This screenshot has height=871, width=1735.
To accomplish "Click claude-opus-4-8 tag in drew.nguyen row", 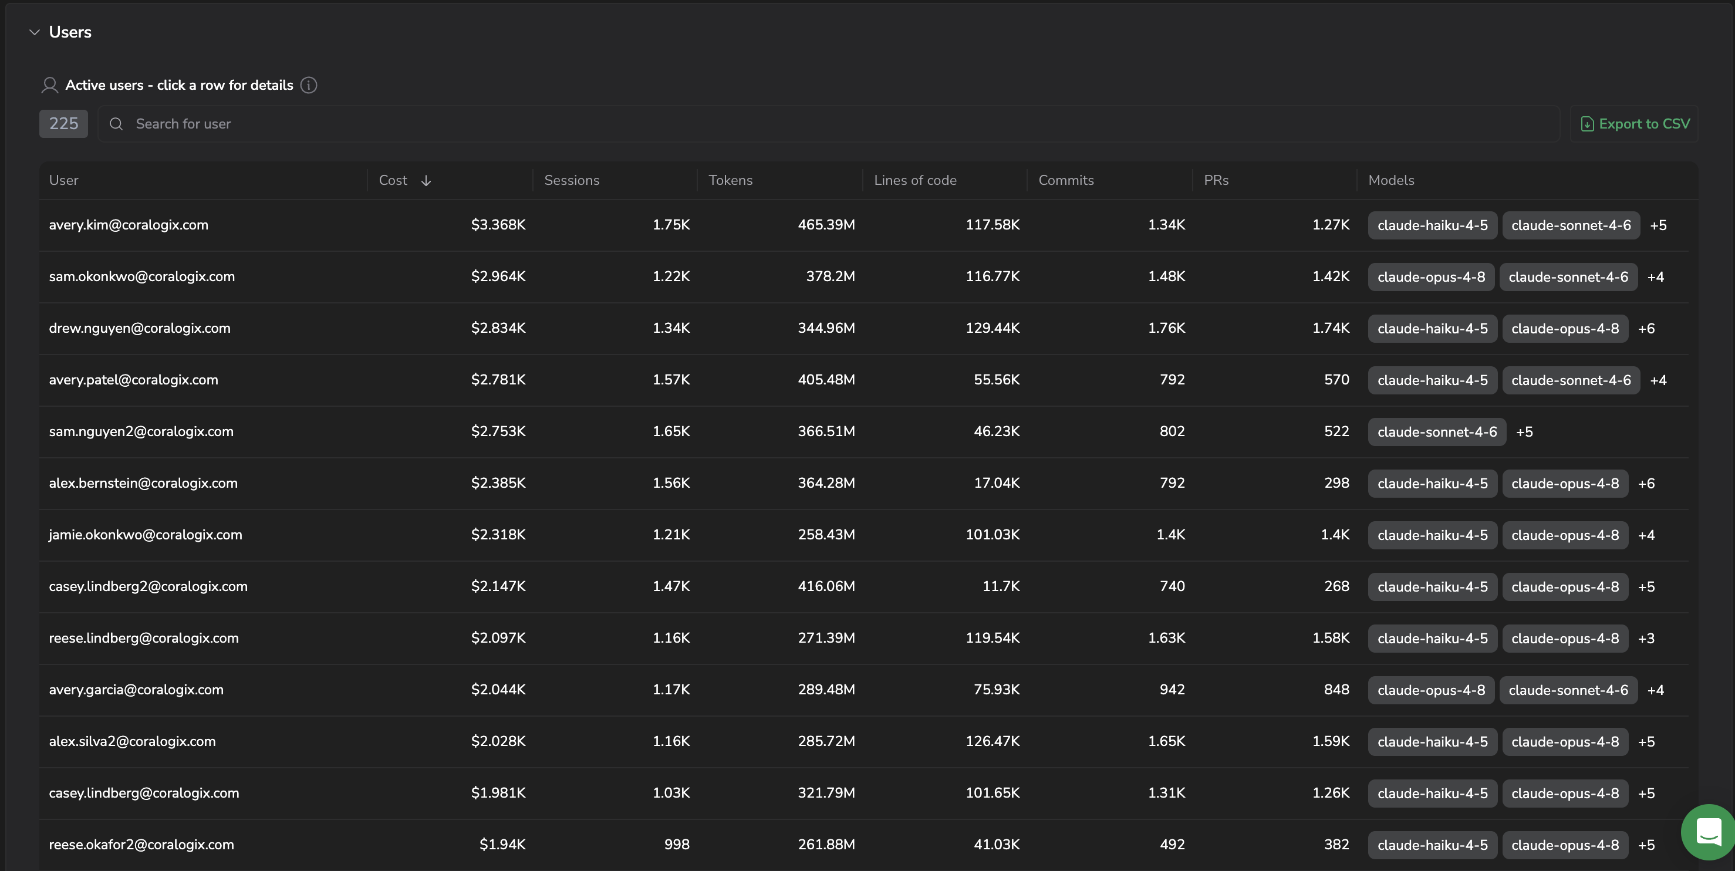I will [x=1565, y=329].
